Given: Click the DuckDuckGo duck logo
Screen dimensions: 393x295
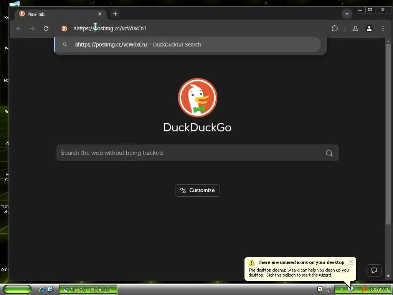Looking at the screenshot, I should click(198, 98).
